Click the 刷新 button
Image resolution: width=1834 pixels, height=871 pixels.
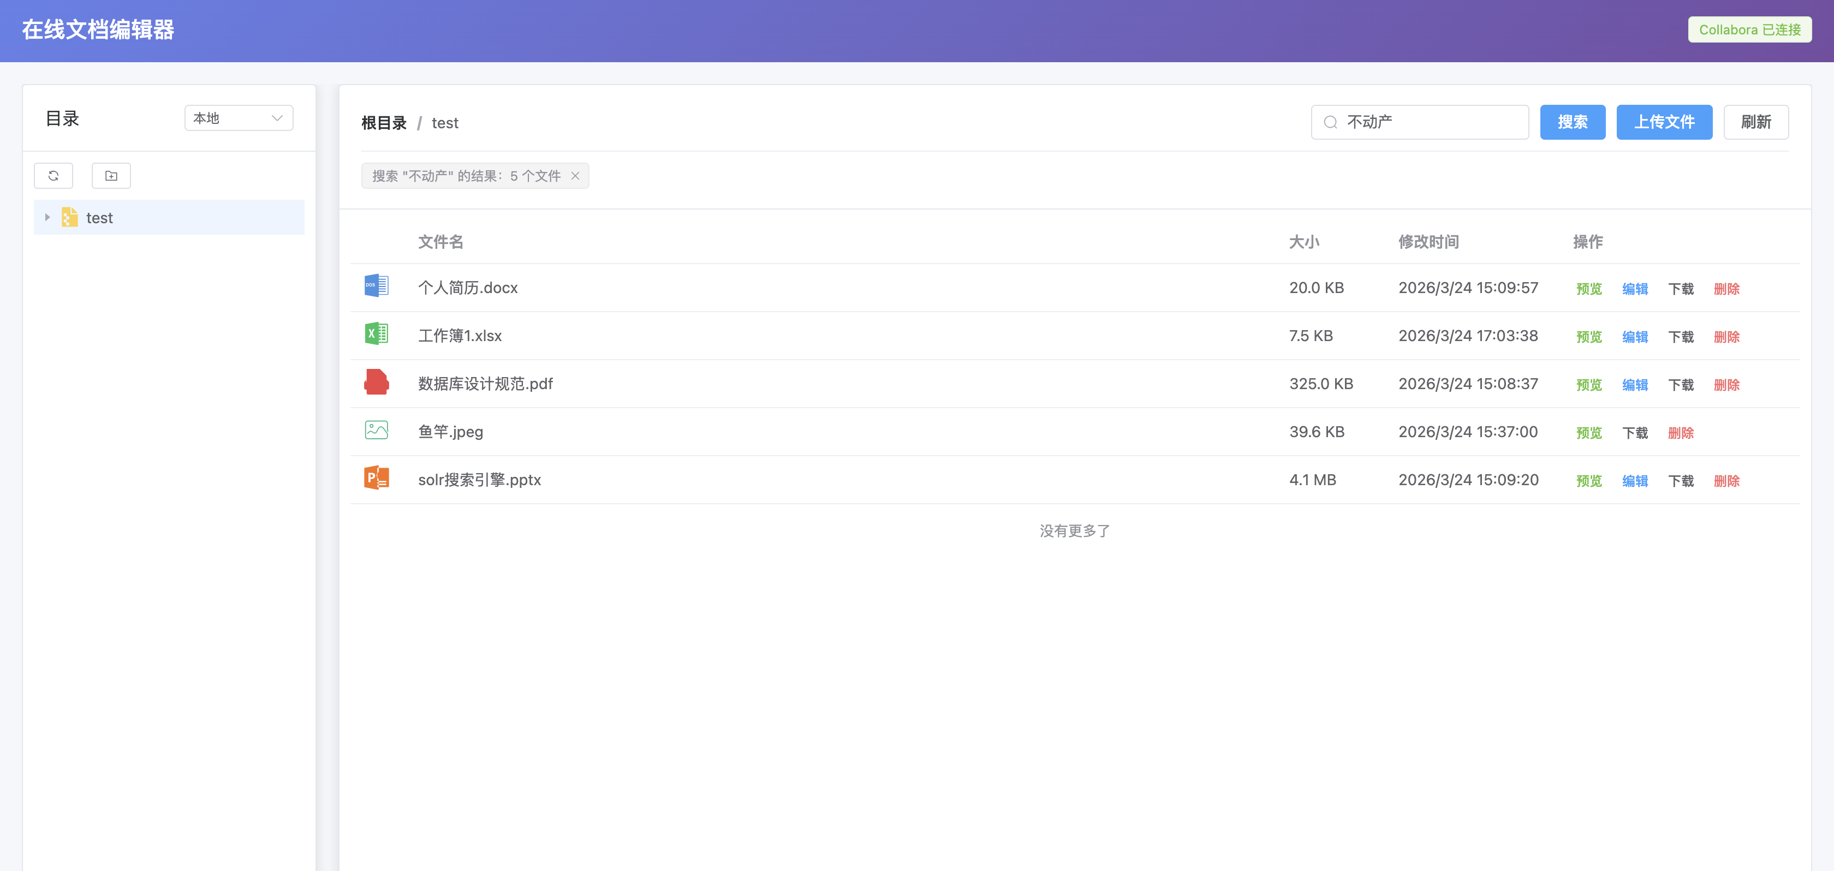coord(1756,122)
